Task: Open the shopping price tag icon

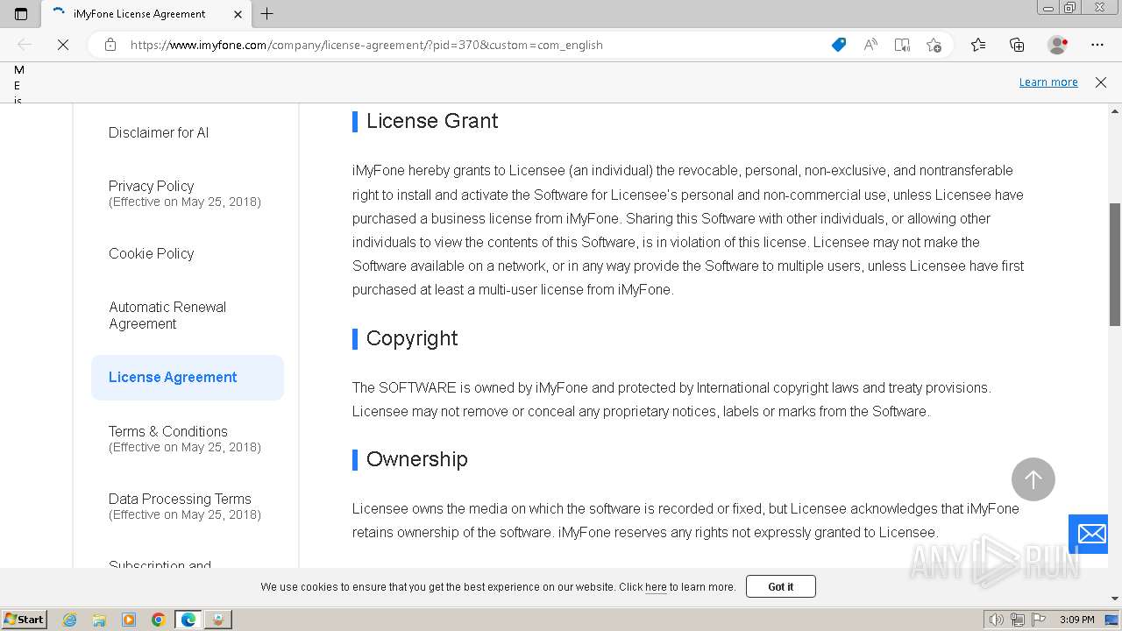Action: [x=839, y=45]
